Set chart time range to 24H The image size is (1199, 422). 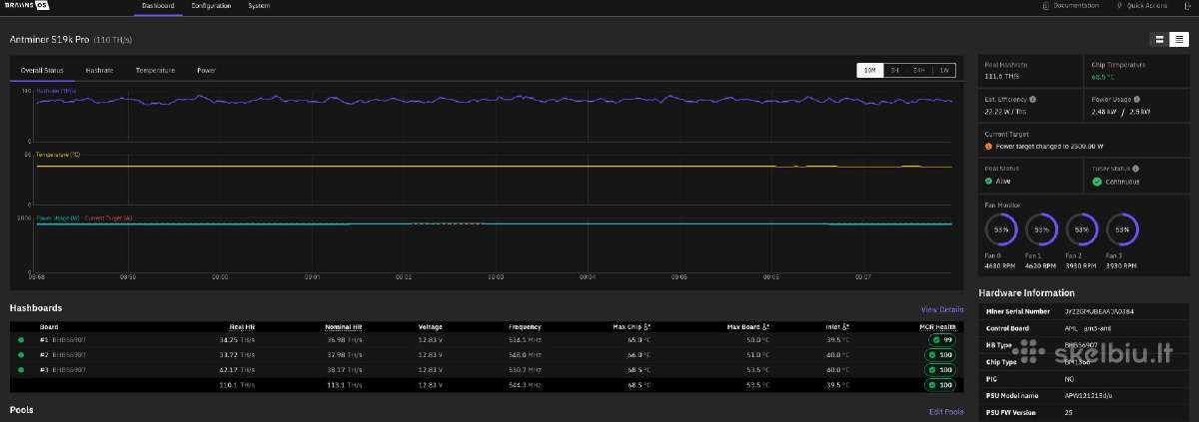(919, 70)
